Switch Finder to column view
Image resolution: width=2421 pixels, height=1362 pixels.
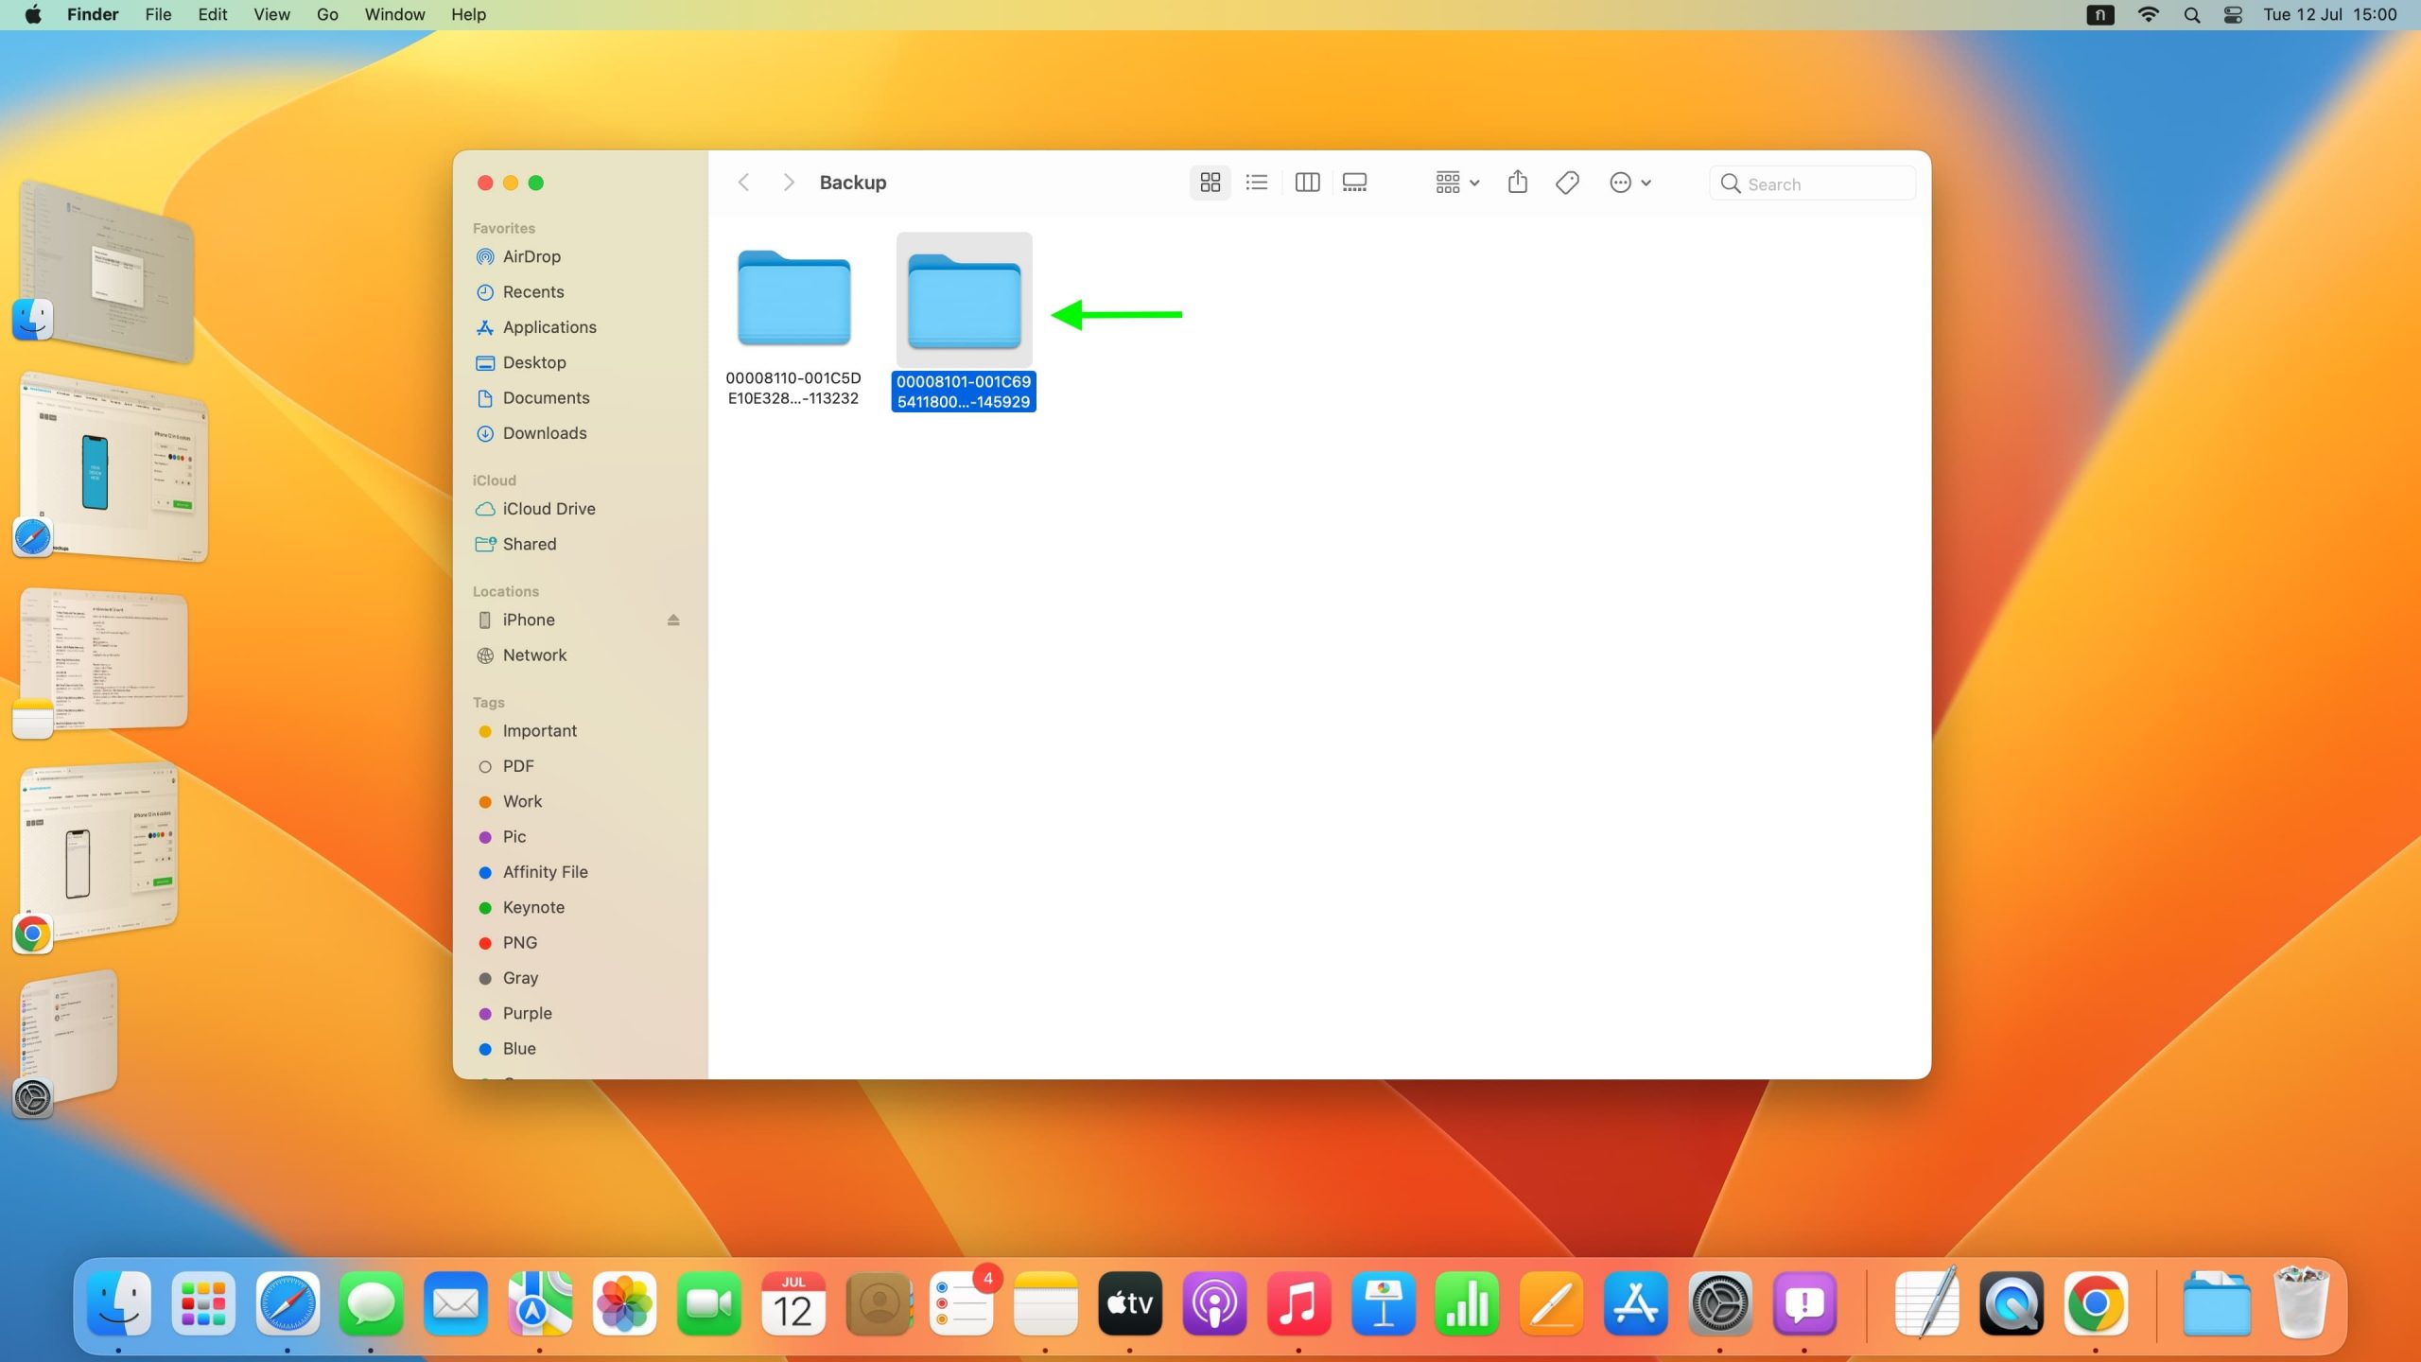(1307, 183)
